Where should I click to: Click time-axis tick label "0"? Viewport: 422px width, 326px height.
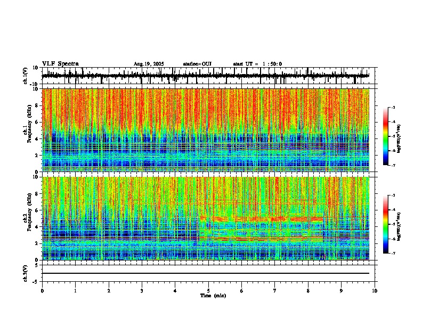(42, 291)
